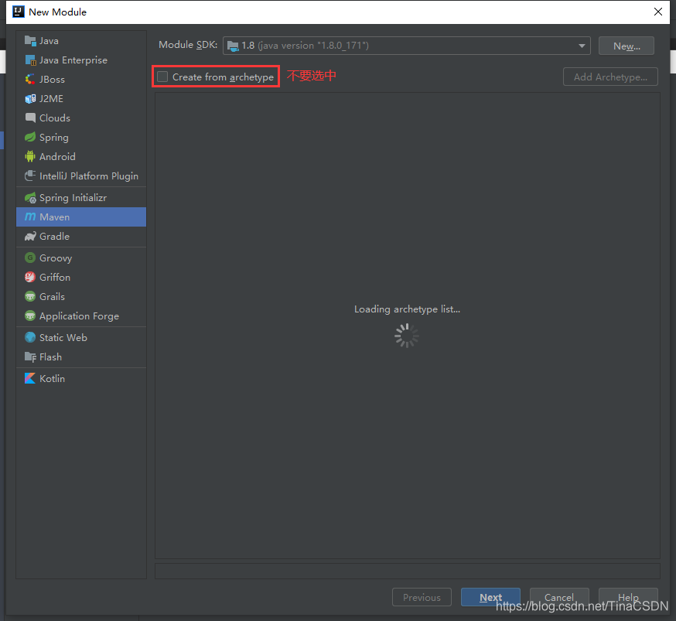Choose the Gradle label in list
Image resolution: width=676 pixels, height=621 pixels.
tap(54, 236)
